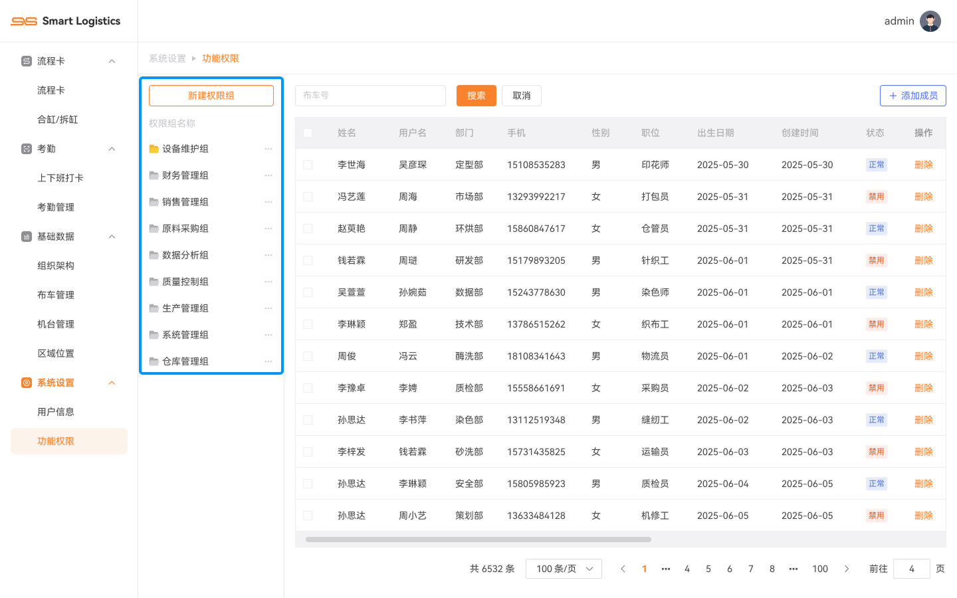This screenshot has height=598, width=957.
Task: Open more options for 生产管理组
Action: (268, 308)
